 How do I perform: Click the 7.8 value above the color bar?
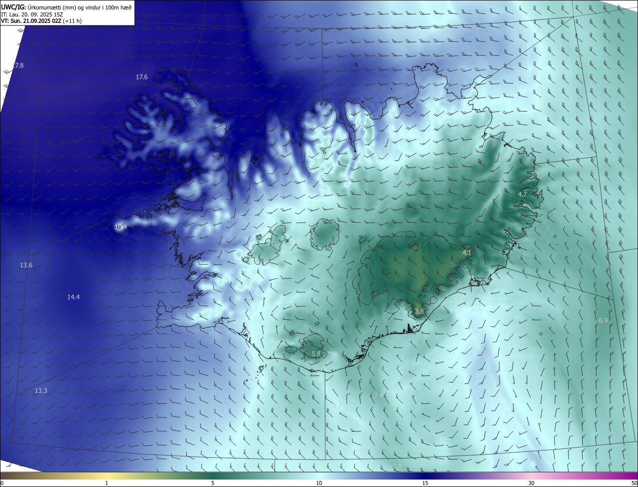coord(397,467)
